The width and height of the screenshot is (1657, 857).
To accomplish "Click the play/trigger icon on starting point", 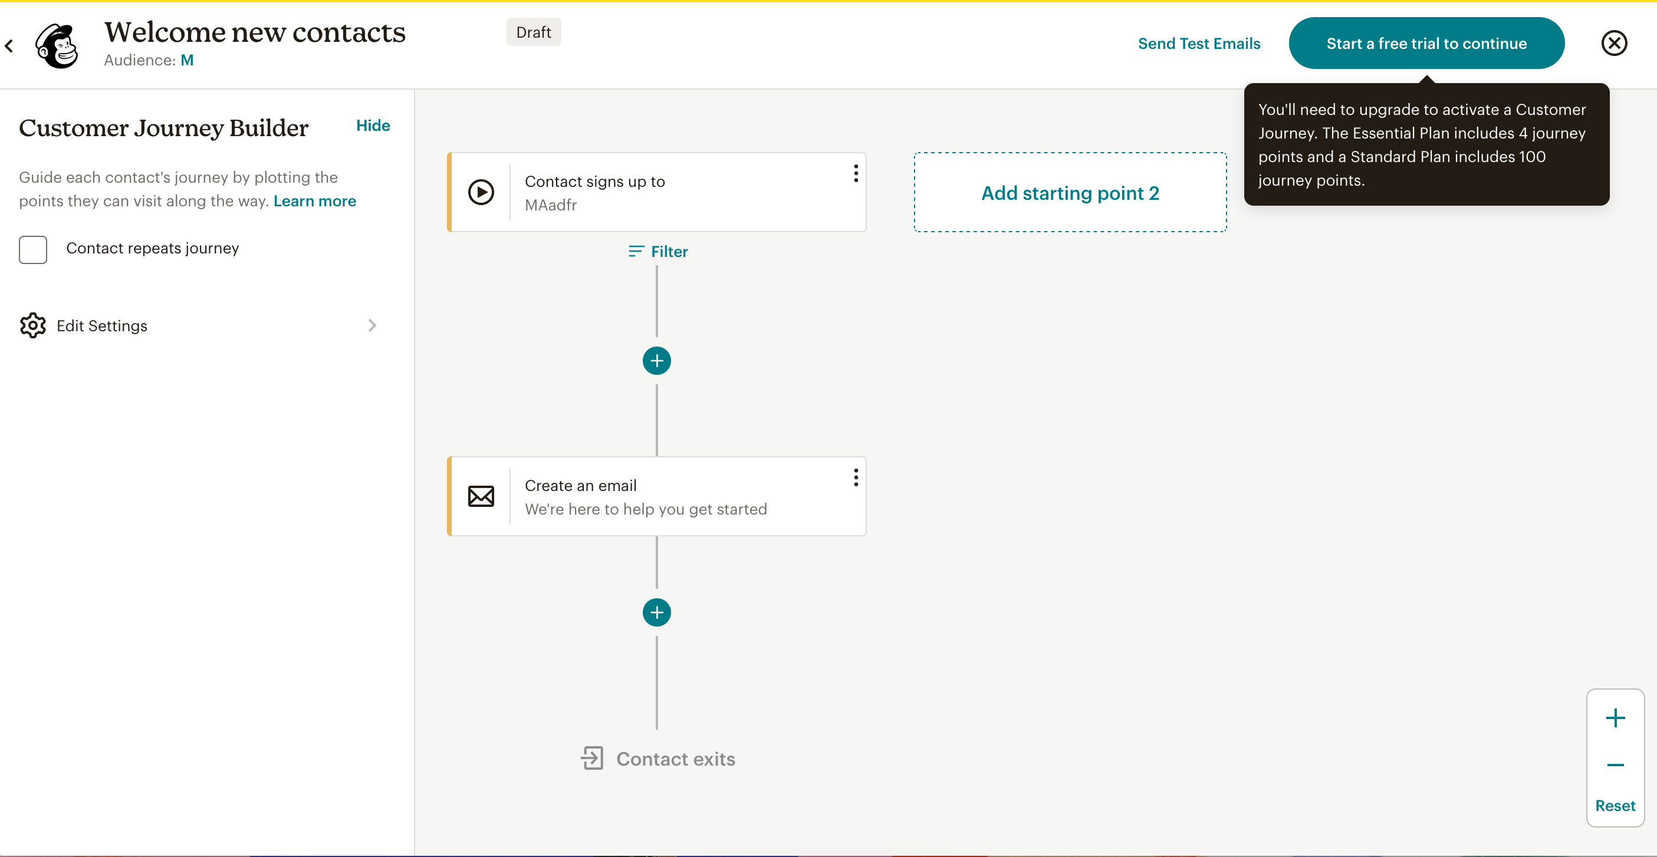I will click(x=481, y=192).
